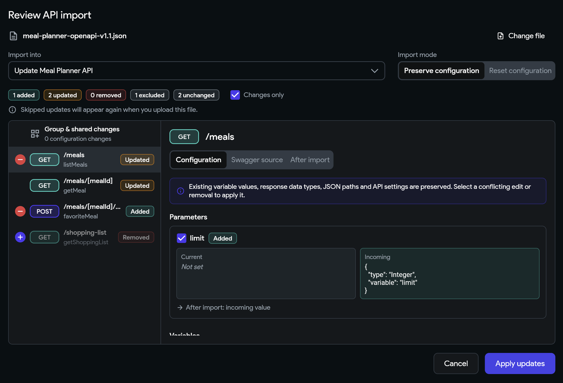Click the Updated badge on getMeal row

tap(137, 186)
